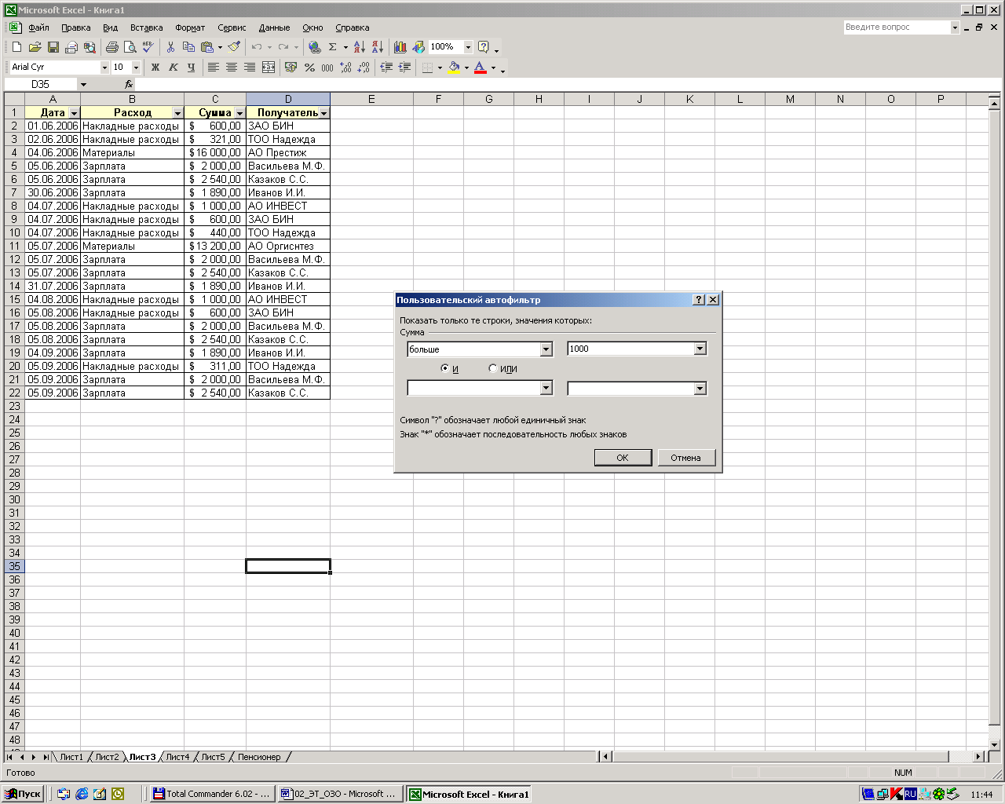Expand the Arial Cyr font dropdown
Viewport: 1005px width, 804px height.
[x=104, y=68]
